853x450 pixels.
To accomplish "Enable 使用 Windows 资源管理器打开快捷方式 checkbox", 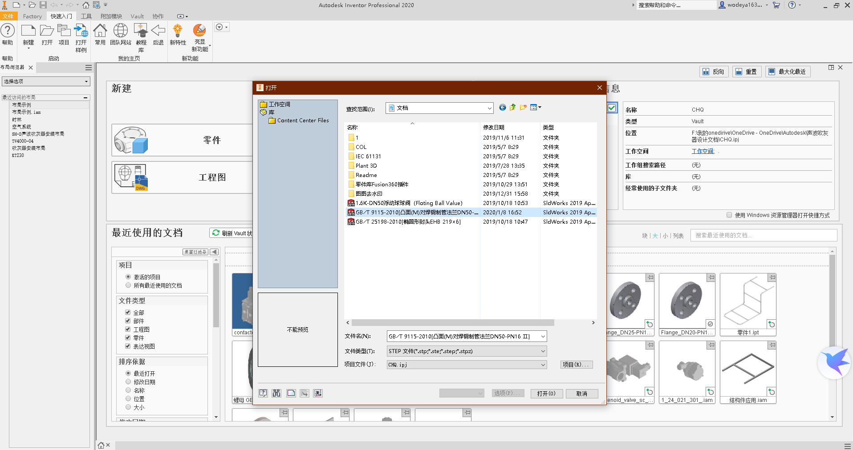I will click(729, 215).
